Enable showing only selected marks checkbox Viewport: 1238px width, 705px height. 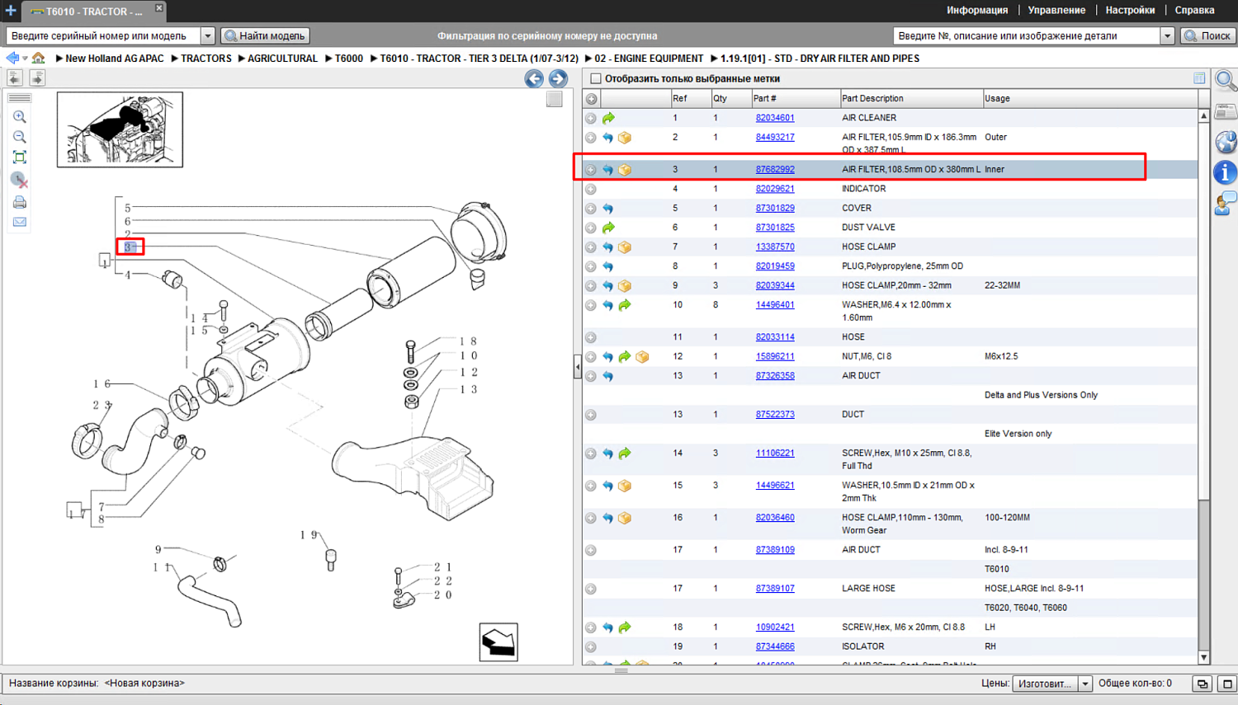(596, 78)
